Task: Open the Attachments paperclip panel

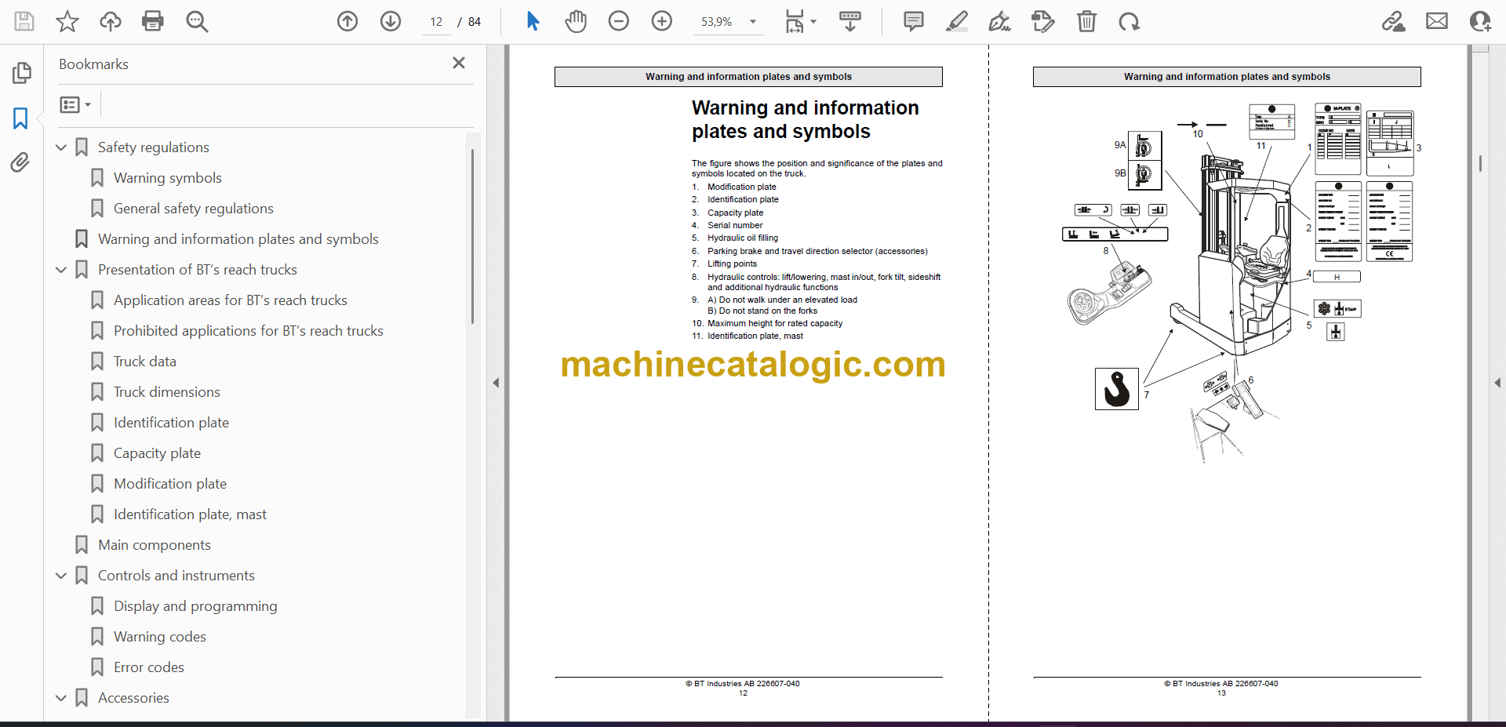Action: point(20,162)
